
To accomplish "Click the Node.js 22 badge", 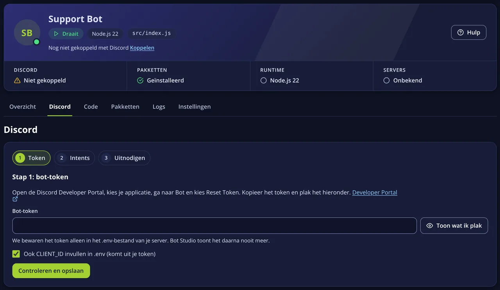I will (x=105, y=34).
